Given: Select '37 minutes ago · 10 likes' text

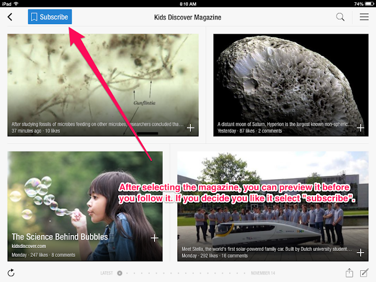Looking at the screenshot, I should pos(36,131).
